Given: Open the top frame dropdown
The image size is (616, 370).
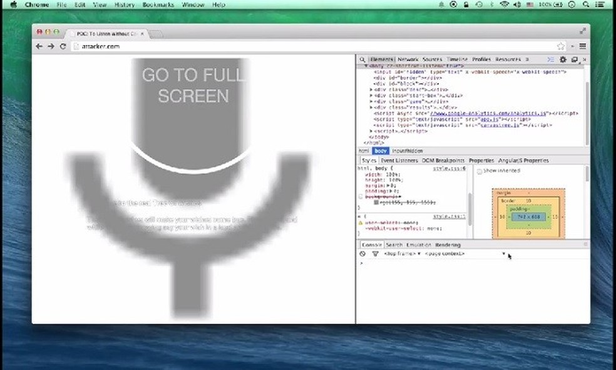Looking at the screenshot, I should pyautogui.click(x=403, y=254).
